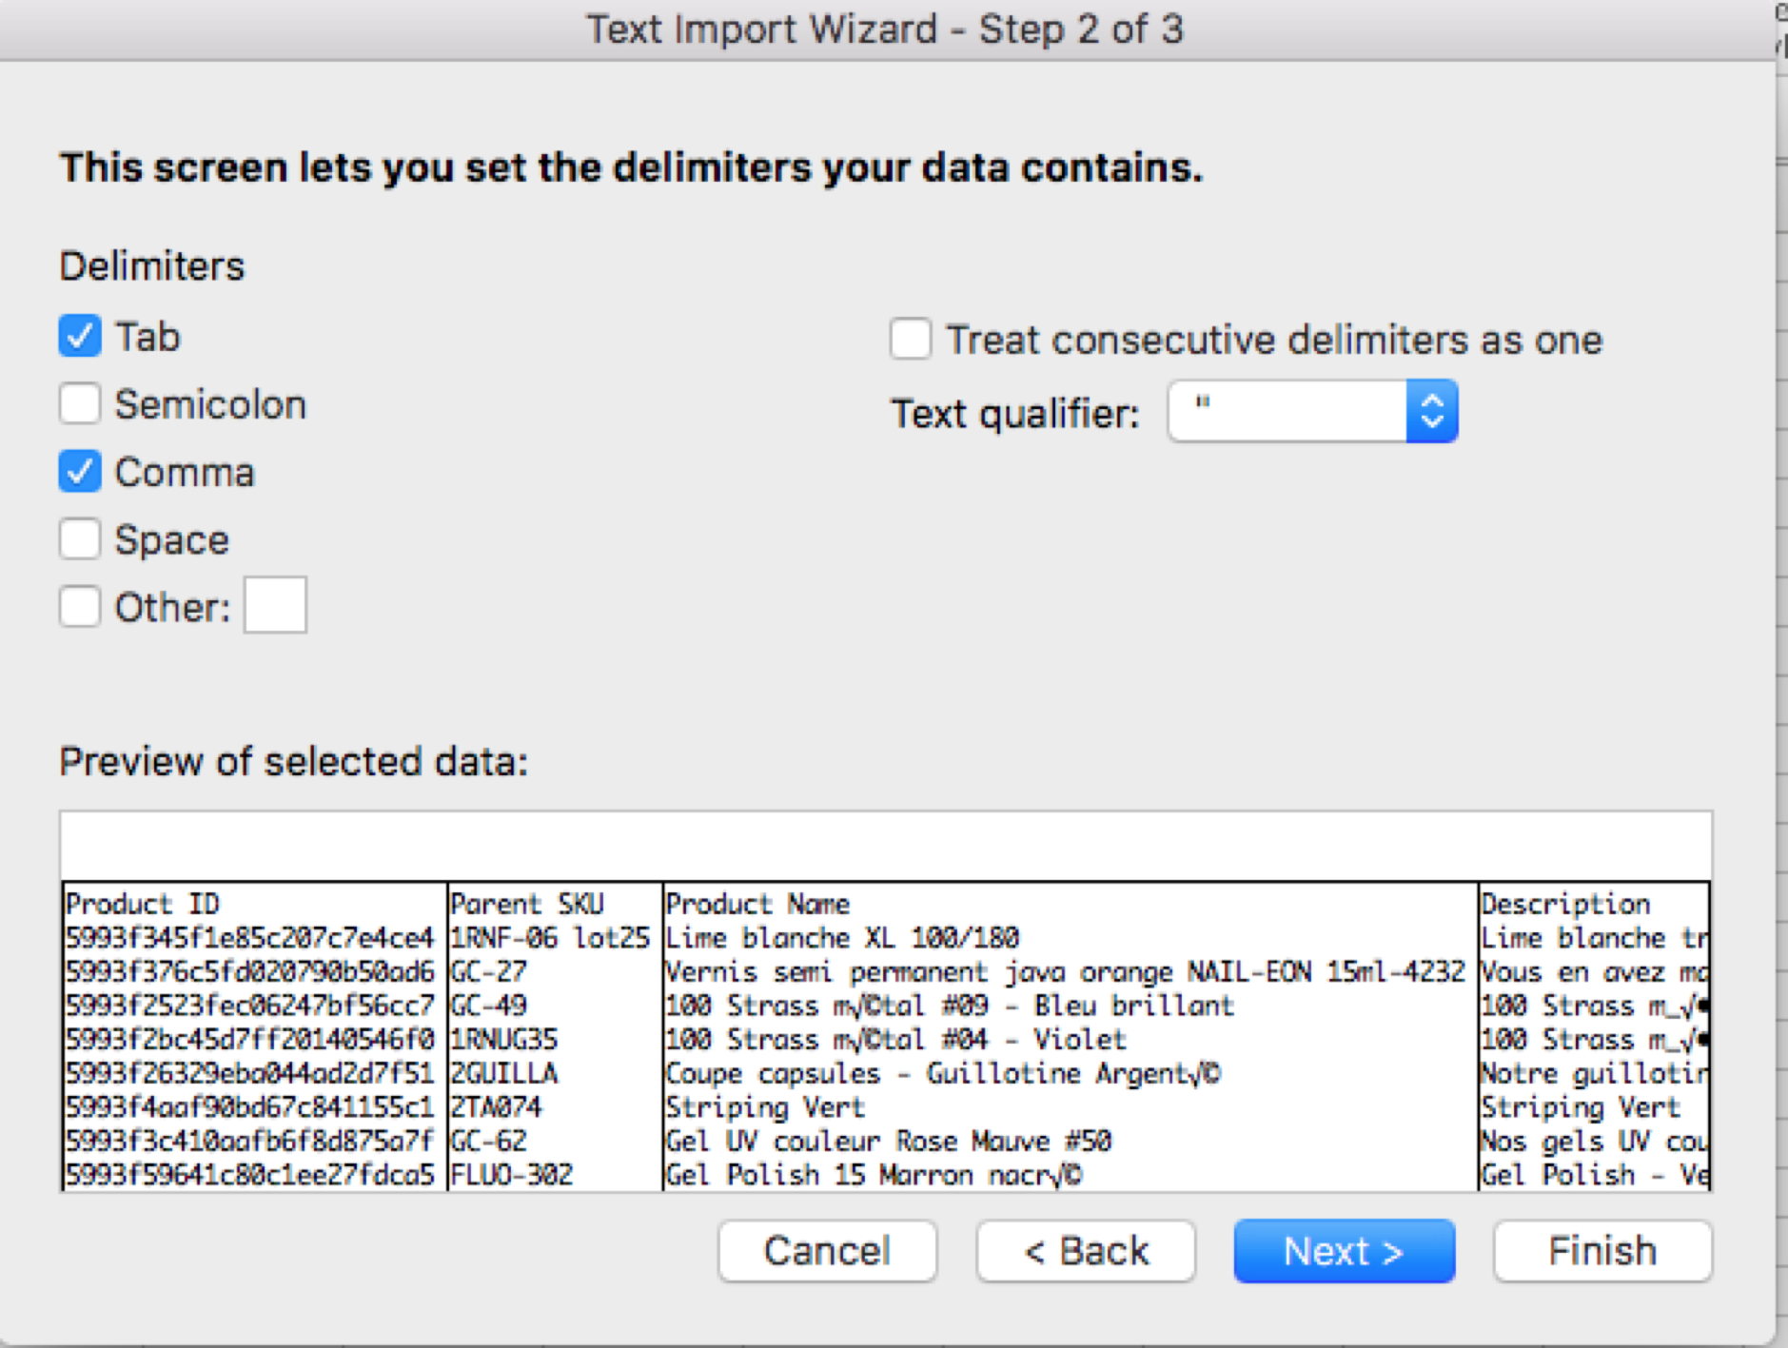Go back with the < Back button
Image resolution: width=1788 pixels, height=1348 pixels.
pos(1086,1251)
